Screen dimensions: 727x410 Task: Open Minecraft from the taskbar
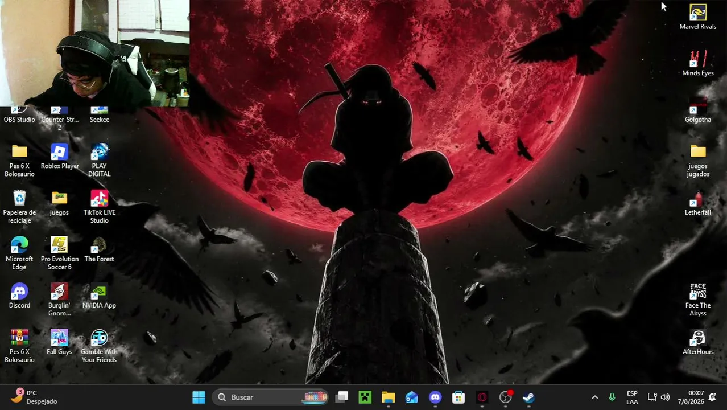[365, 397]
